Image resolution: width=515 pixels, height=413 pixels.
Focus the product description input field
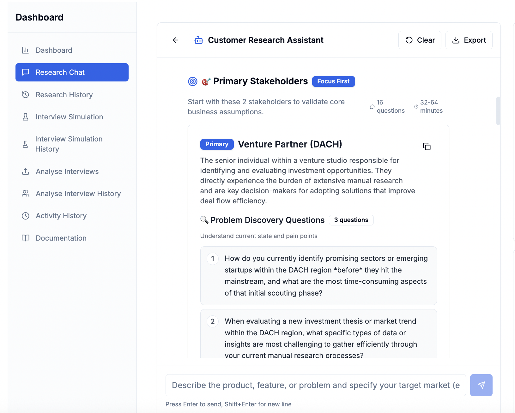[315, 385]
